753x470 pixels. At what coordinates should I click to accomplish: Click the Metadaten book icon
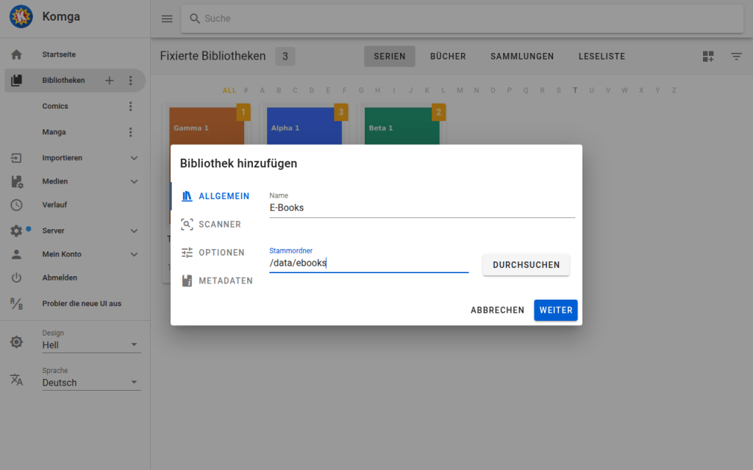click(187, 281)
